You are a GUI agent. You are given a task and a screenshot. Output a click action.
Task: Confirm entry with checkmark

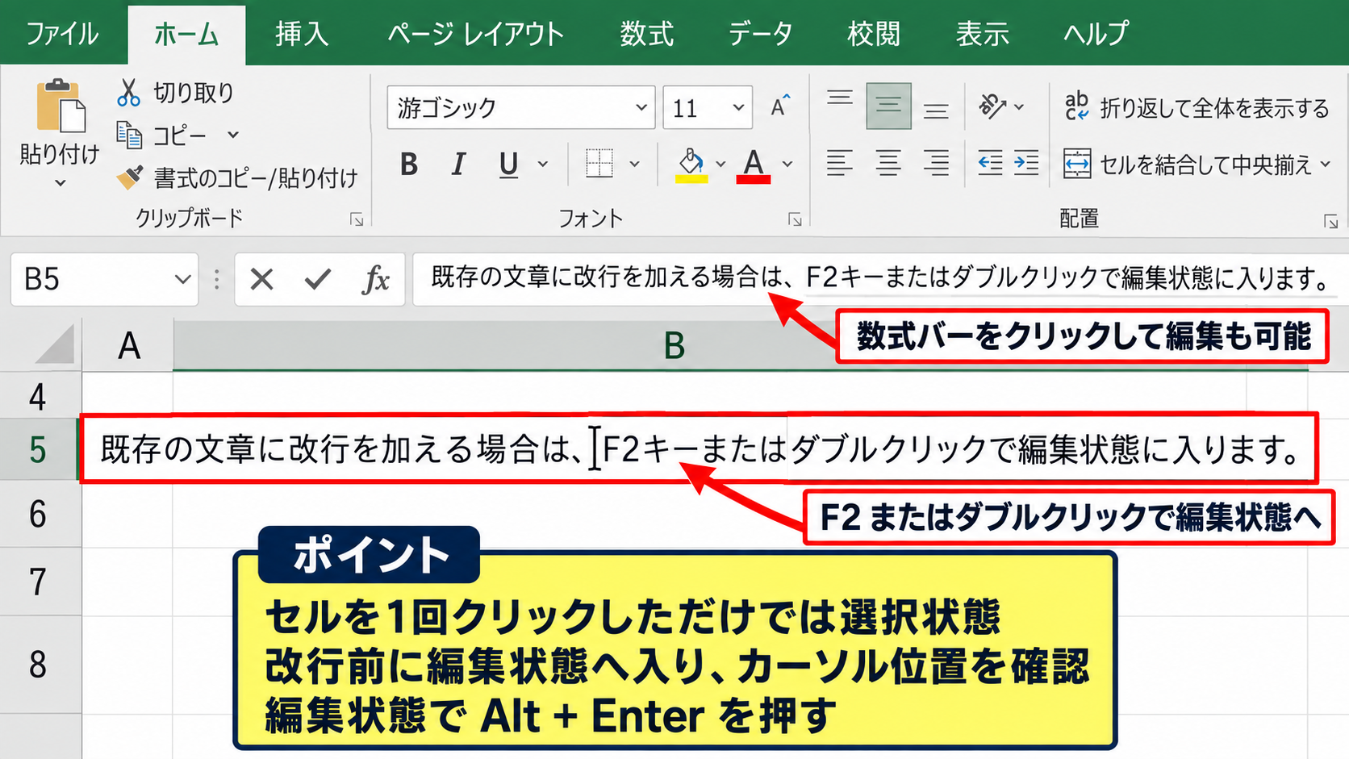317,279
